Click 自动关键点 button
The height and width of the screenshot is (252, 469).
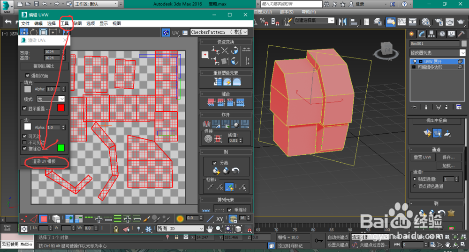pos(338,238)
